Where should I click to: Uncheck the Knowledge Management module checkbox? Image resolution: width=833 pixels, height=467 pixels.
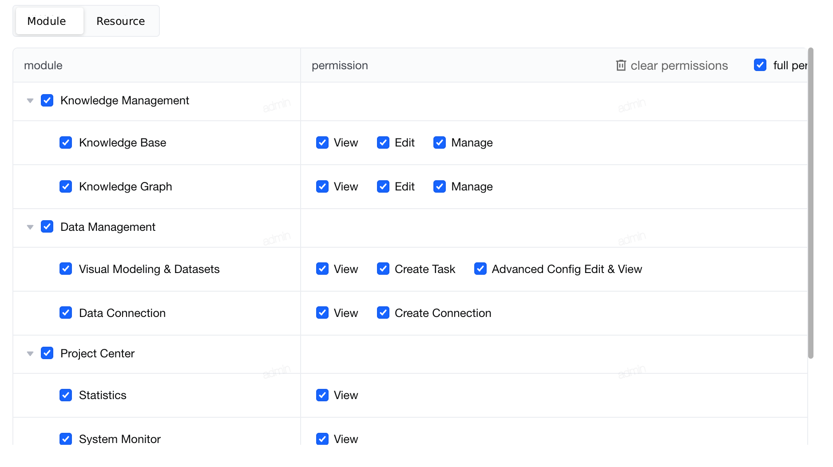[x=47, y=100]
